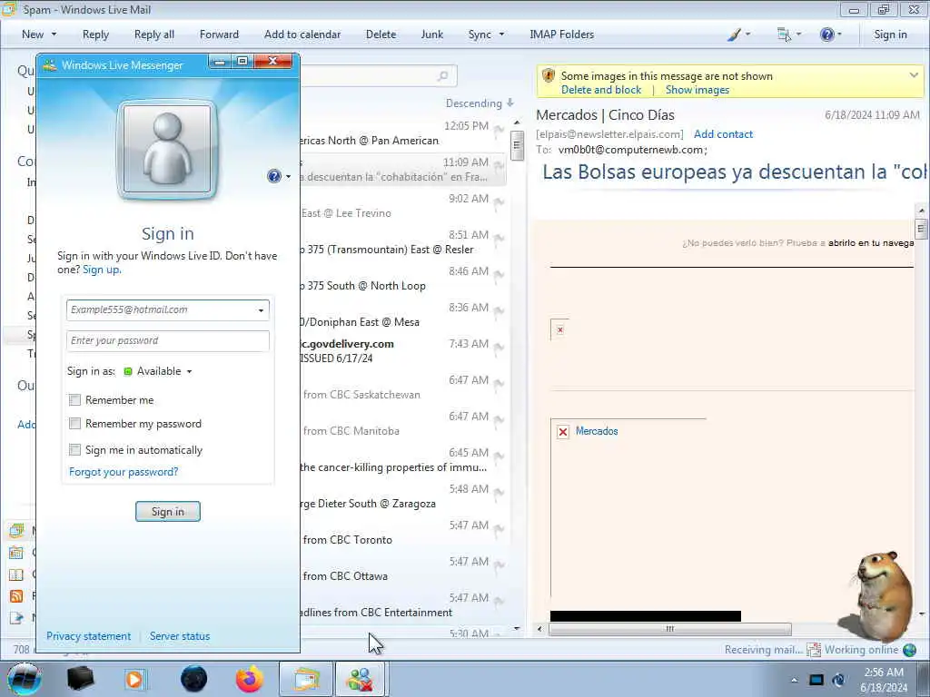
Task: Open the Sync dropdown arrow
Action: coord(501,34)
